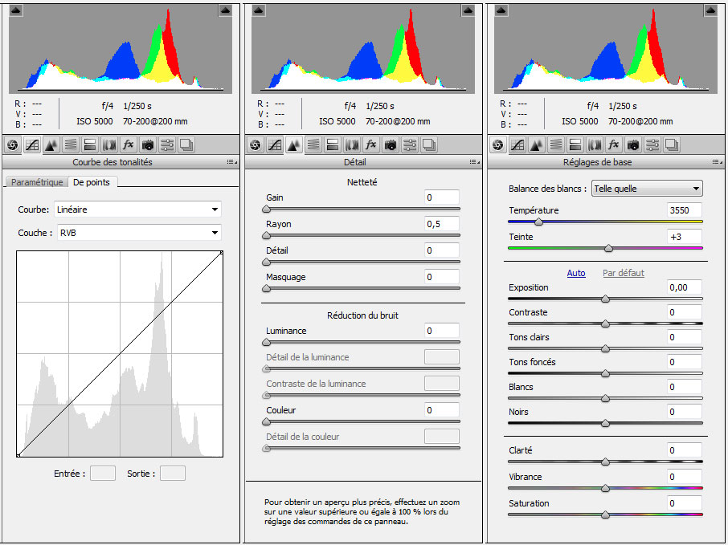Viewport: 728px width, 545px height.
Task: Click the Masquage value field
Action: (441, 276)
